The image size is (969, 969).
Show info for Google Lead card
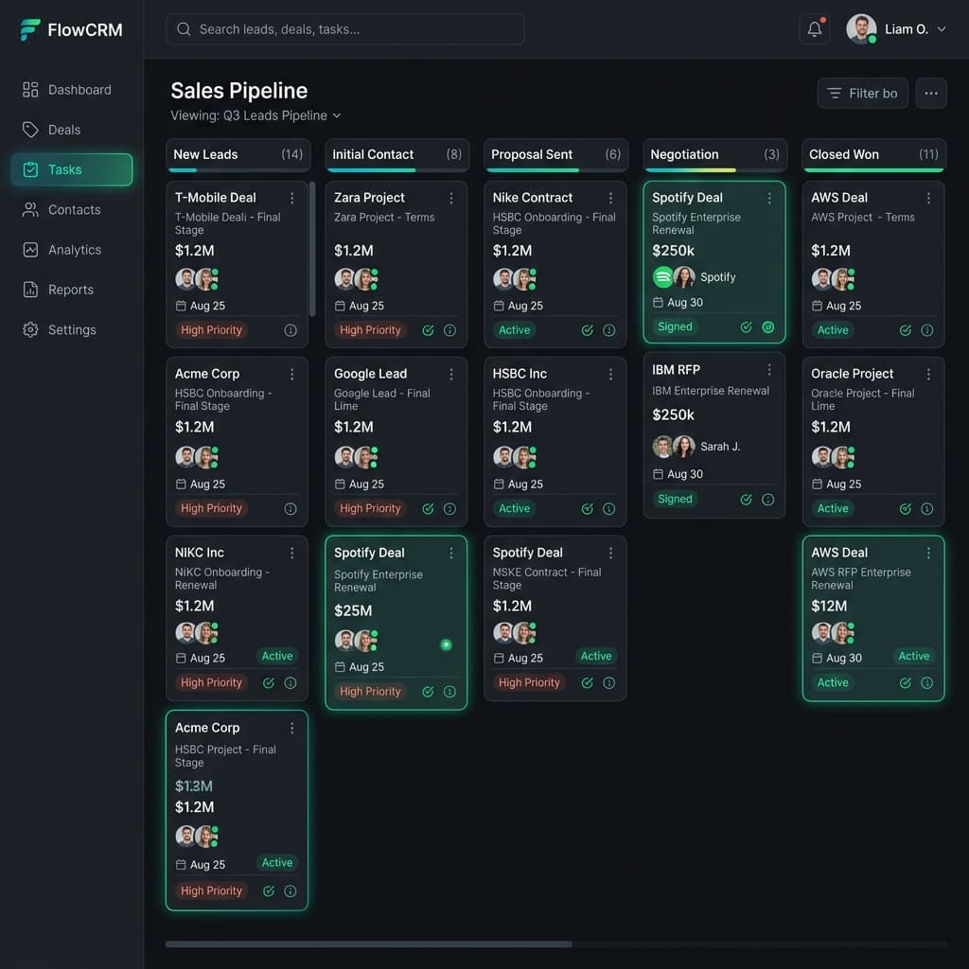pyautogui.click(x=449, y=508)
